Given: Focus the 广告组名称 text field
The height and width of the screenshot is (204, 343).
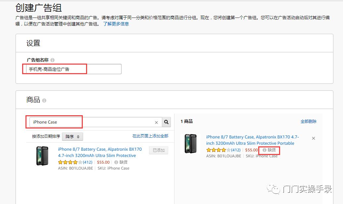Looking at the screenshot, I should 73,69.
